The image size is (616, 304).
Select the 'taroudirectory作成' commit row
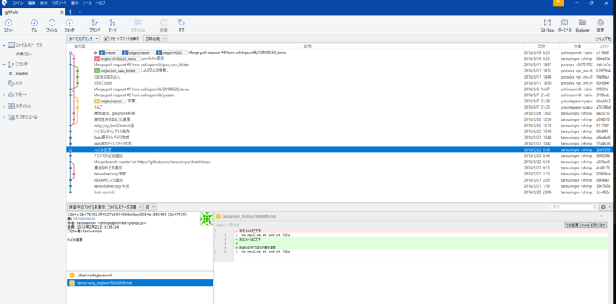[x=339, y=174]
